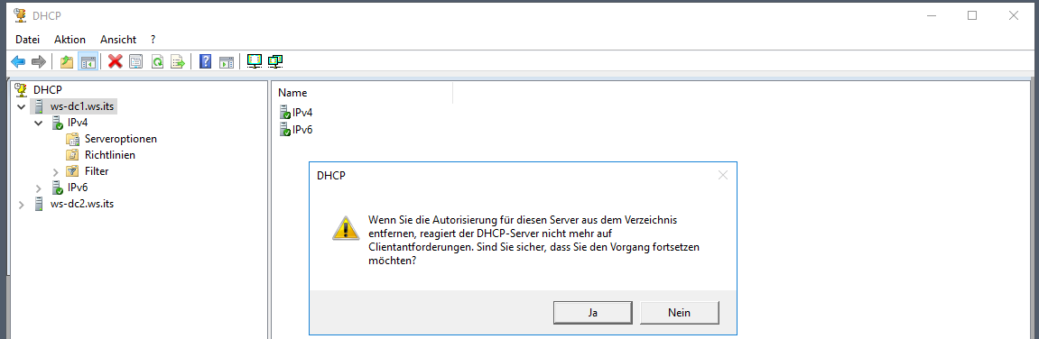Click the DHCP app icon in title bar

(x=20, y=15)
